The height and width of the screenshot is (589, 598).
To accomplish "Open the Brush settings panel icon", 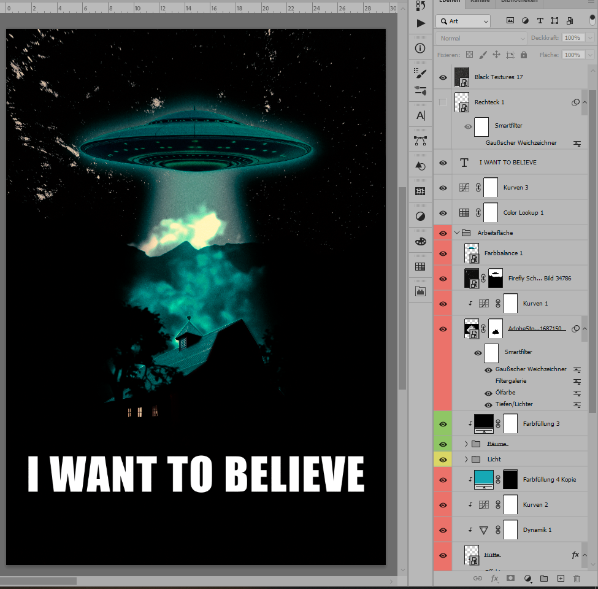I will pyautogui.click(x=420, y=73).
